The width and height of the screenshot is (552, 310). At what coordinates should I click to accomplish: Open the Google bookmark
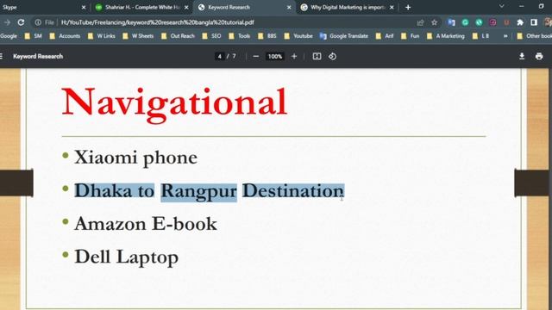9,36
